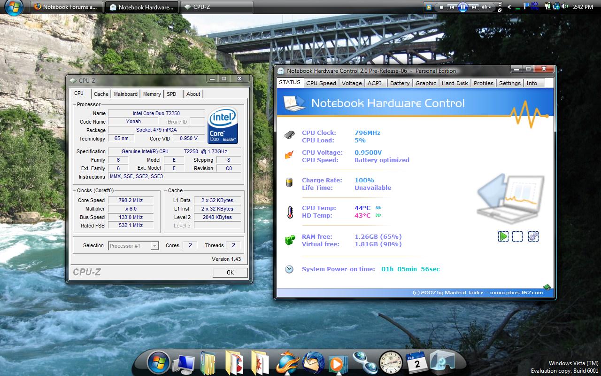Pause playback in the taskbar media player

click(x=463, y=7)
